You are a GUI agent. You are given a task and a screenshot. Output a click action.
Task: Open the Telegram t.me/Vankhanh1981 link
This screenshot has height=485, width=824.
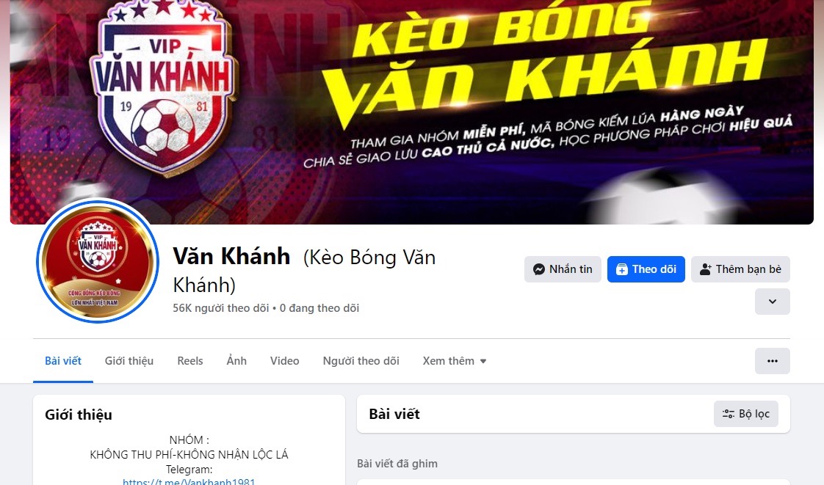[189, 481]
